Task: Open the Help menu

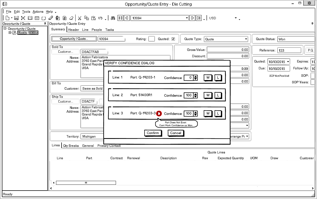Action: (x=49, y=12)
